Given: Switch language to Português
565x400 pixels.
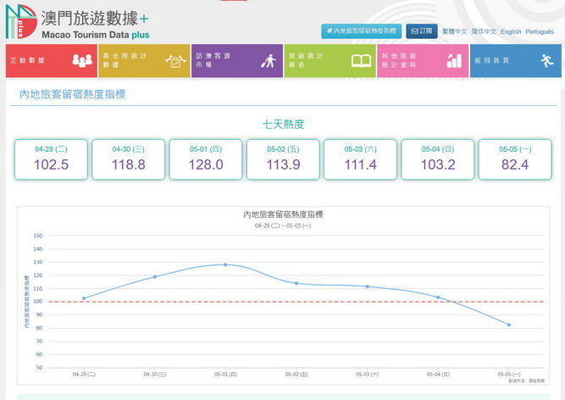Looking at the screenshot, I should (x=540, y=31).
